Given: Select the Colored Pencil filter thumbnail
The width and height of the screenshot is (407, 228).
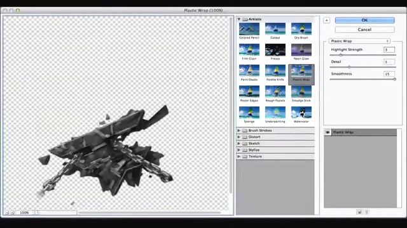Looking at the screenshot, I should pyautogui.click(x=249, y=29).
